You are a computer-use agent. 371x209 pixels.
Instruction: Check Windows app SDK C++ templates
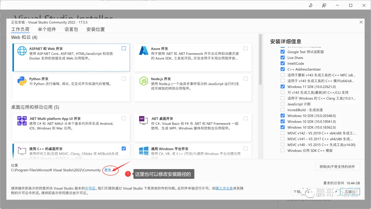(282, 151)
